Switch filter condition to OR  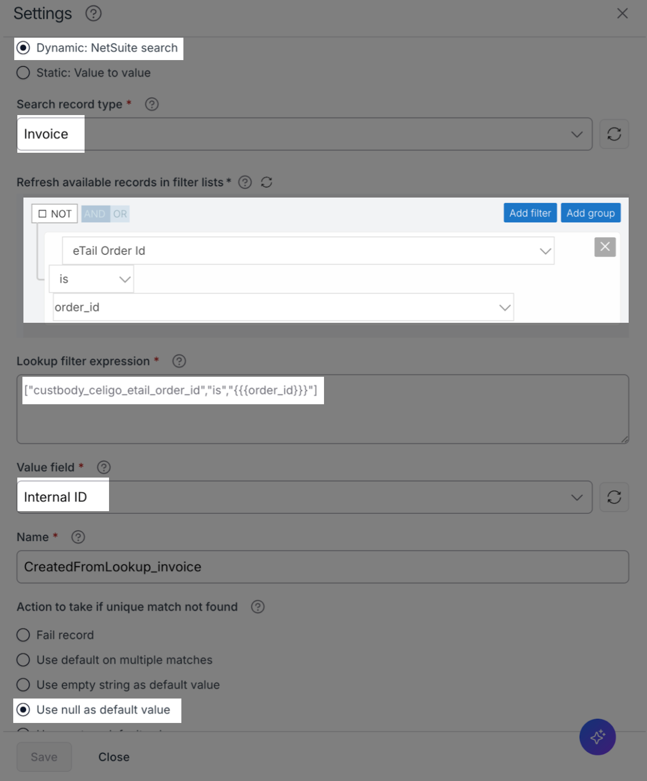[x=120, y=214]
